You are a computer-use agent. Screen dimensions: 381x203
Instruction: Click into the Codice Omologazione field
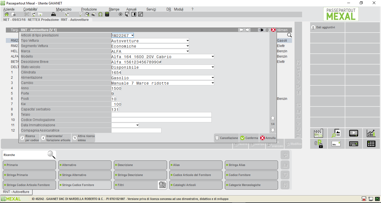pyautogui.click(x=161, y=120)
